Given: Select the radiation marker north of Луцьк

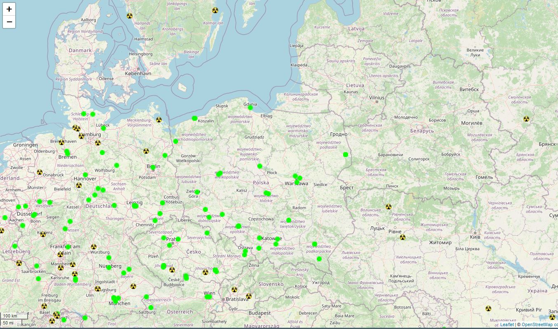Looking at the screenshot, I should tap(388, 207).
